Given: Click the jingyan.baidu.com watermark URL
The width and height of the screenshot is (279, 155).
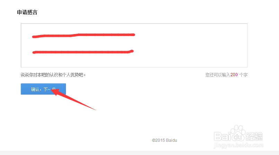Looking at the screenshot, I should 238,145.
